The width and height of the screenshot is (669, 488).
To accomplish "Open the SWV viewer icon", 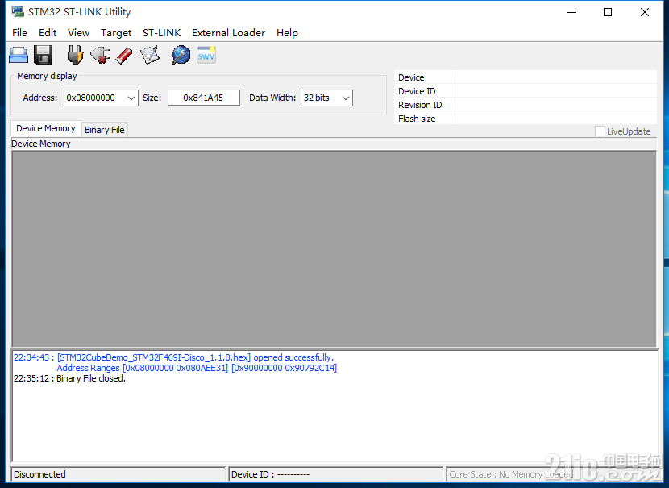I will coord(206,55).
